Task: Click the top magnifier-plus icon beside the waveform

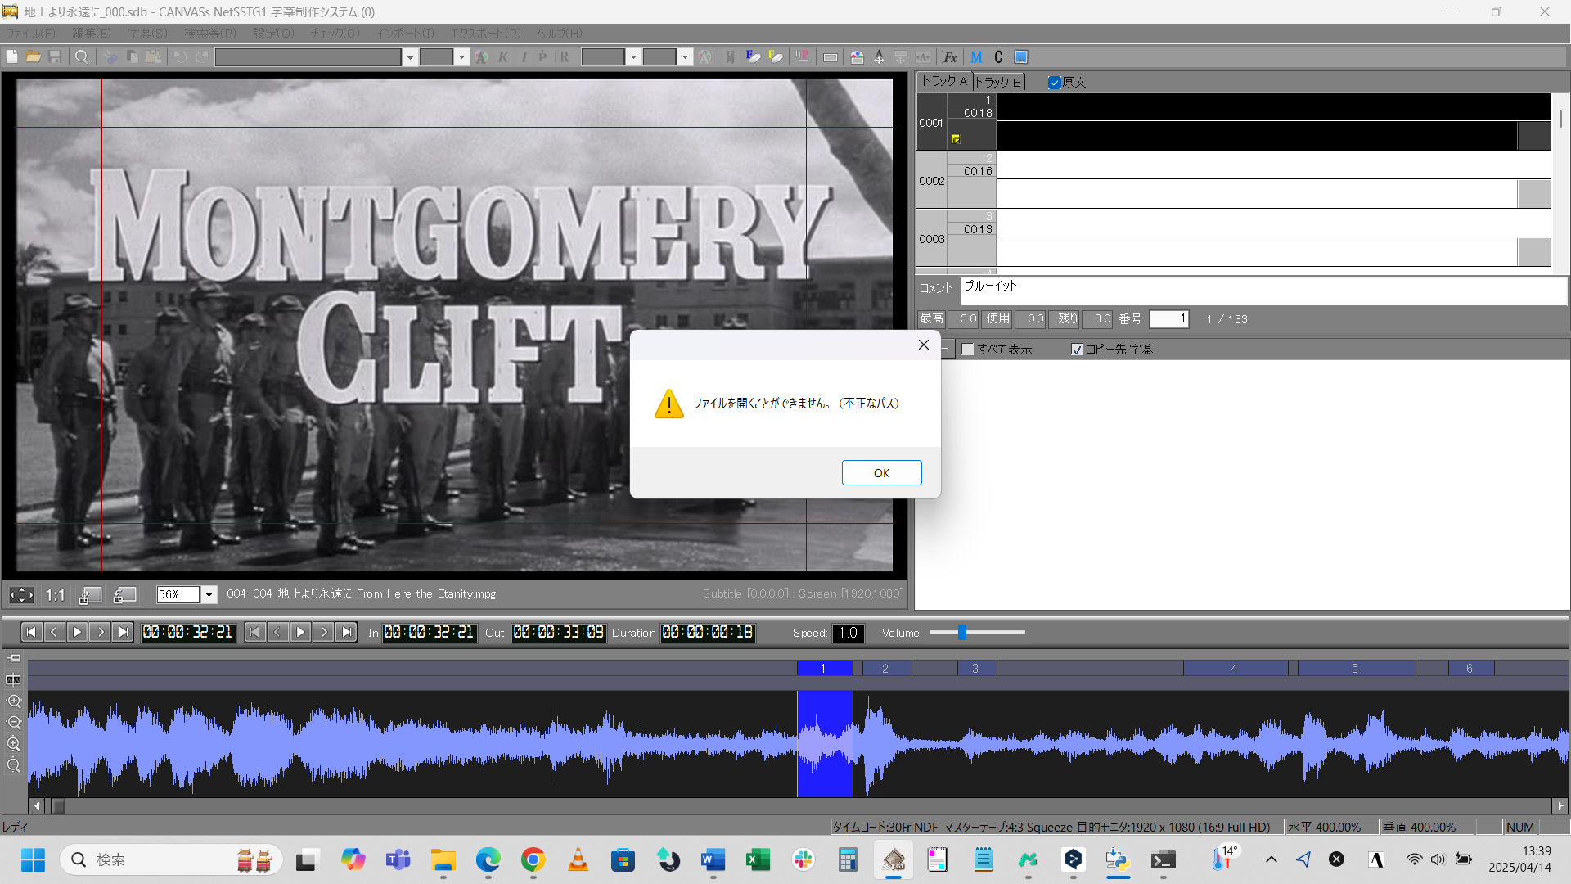Action: point(14,701)
